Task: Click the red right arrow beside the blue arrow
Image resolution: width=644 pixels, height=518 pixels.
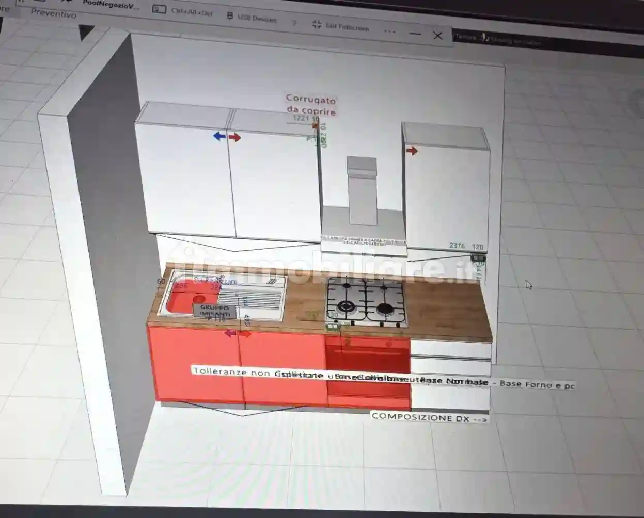Action: coord(235,137)
